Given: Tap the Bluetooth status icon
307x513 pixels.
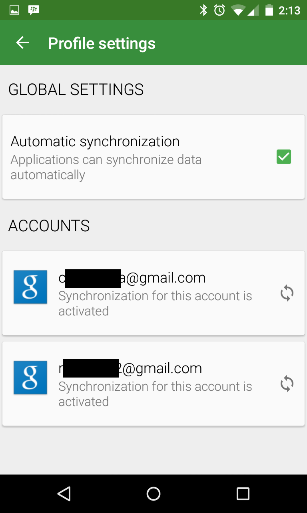Looking at the screenshot, I should click(x=203, y=10).
